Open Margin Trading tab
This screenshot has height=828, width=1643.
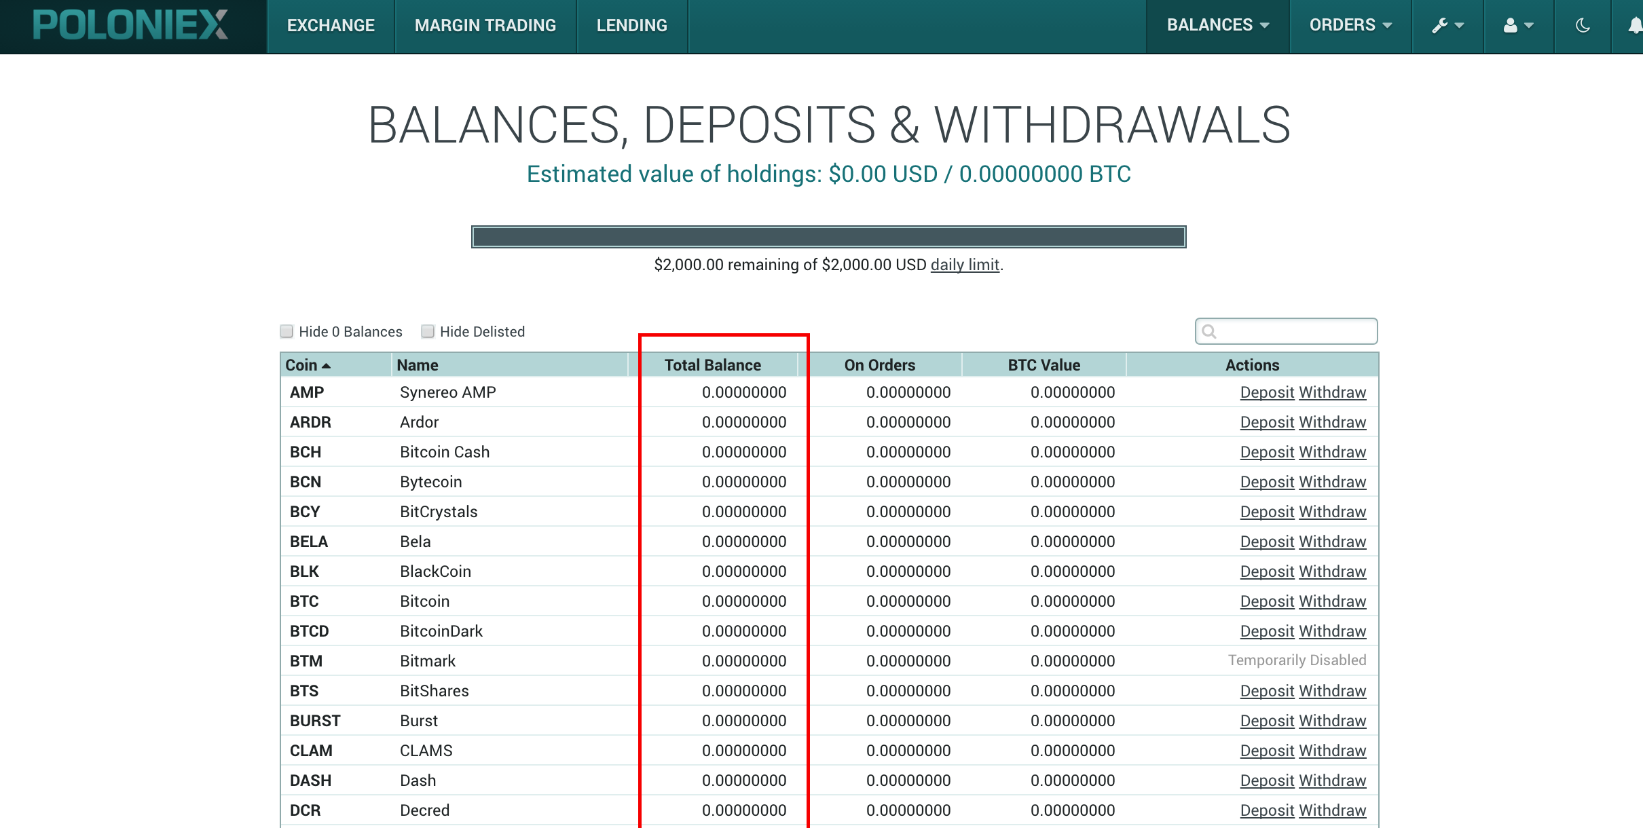(485, 26)
